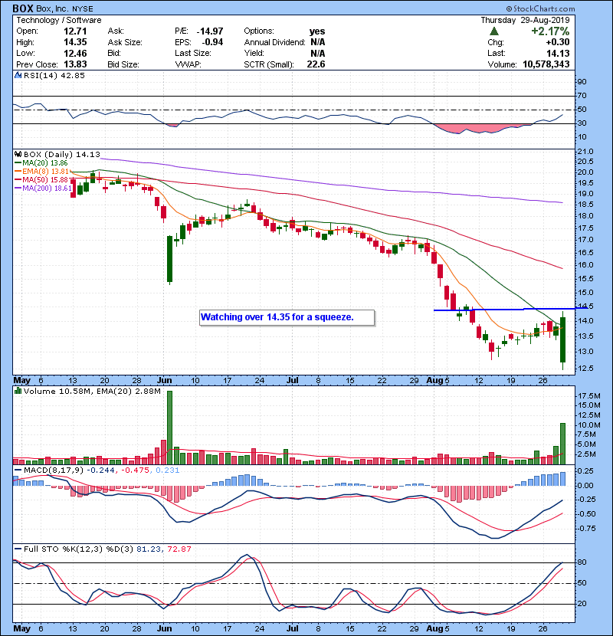Image resolution: width=613 pixels, height=636 pixels.
Task: Select the Low value 12.46
Action: (75, 53)
